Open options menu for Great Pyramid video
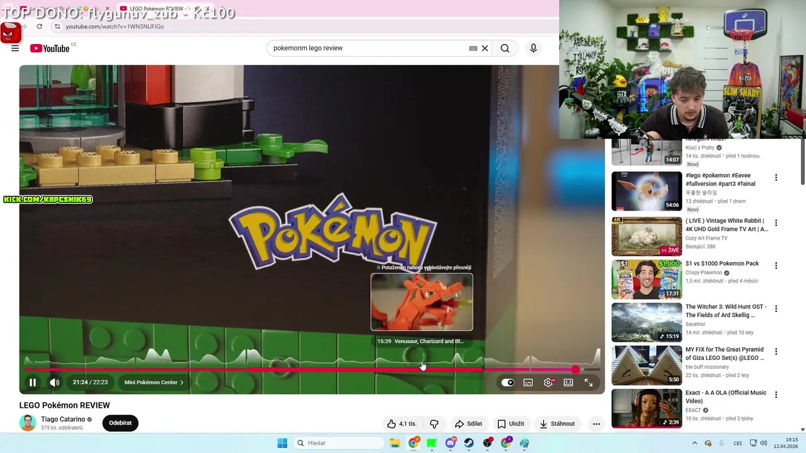This screenshot has height=453, width=806. [776, 352]
